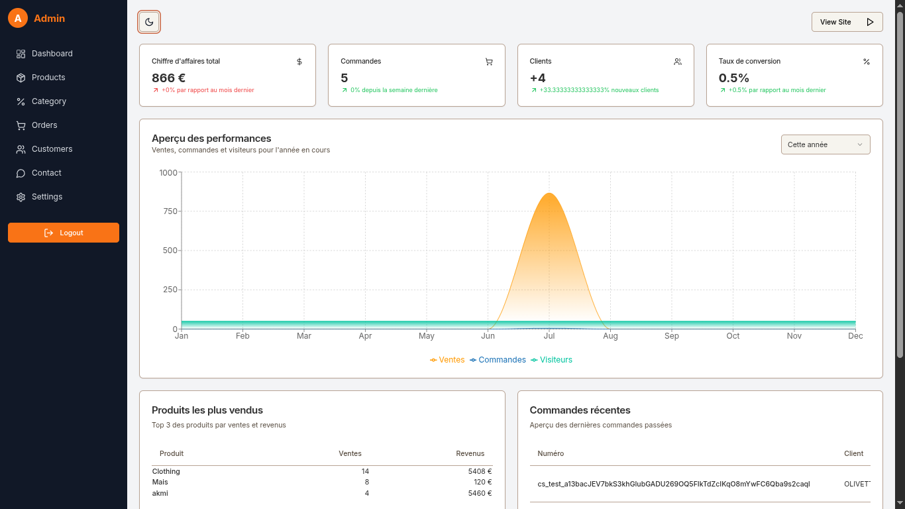This screenshot has width=905, height=509.
Task: Click the View Site button
Action: 835,22
